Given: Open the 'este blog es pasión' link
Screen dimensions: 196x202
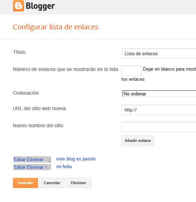Looking at the screenshot, I should [76, 159].
